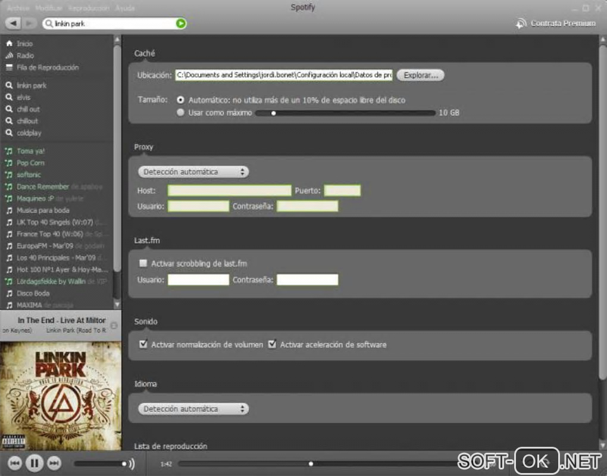This screenshot has height=476, width=607.
Task: Open chillout search history entry
Action: coord(21,121)
